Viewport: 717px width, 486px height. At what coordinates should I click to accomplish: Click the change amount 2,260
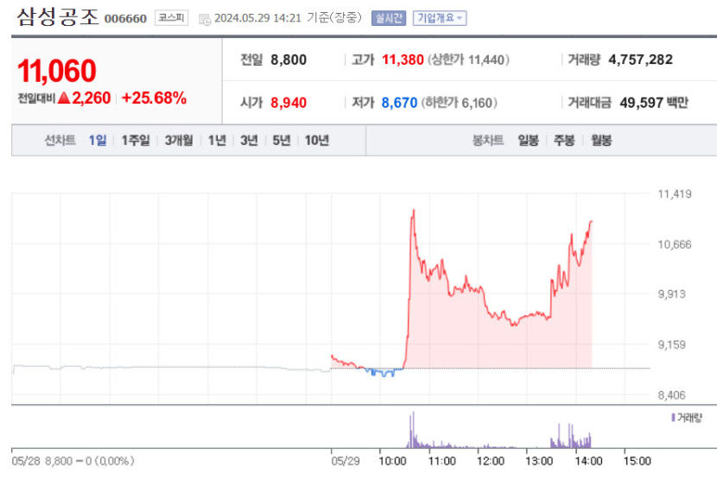point(92,98)
